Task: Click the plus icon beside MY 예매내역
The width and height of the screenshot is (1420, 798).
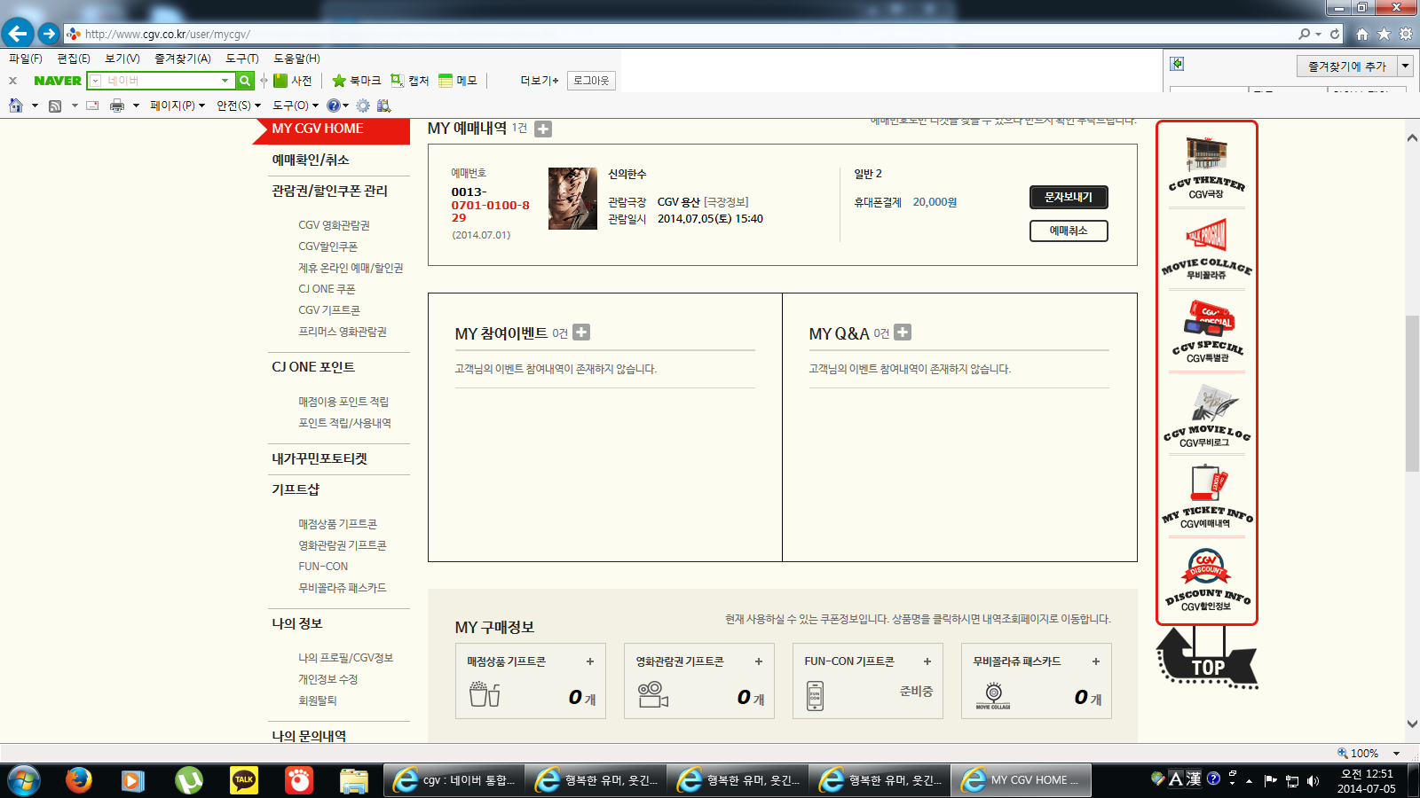Action: 543,129
